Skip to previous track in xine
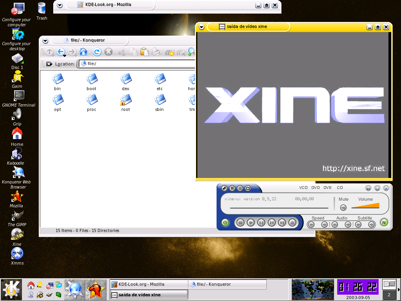The height and width of the screenshot is (301, 401). point(272,223)
